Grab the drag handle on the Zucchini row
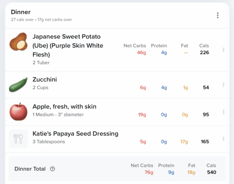 tap(223, 85)
